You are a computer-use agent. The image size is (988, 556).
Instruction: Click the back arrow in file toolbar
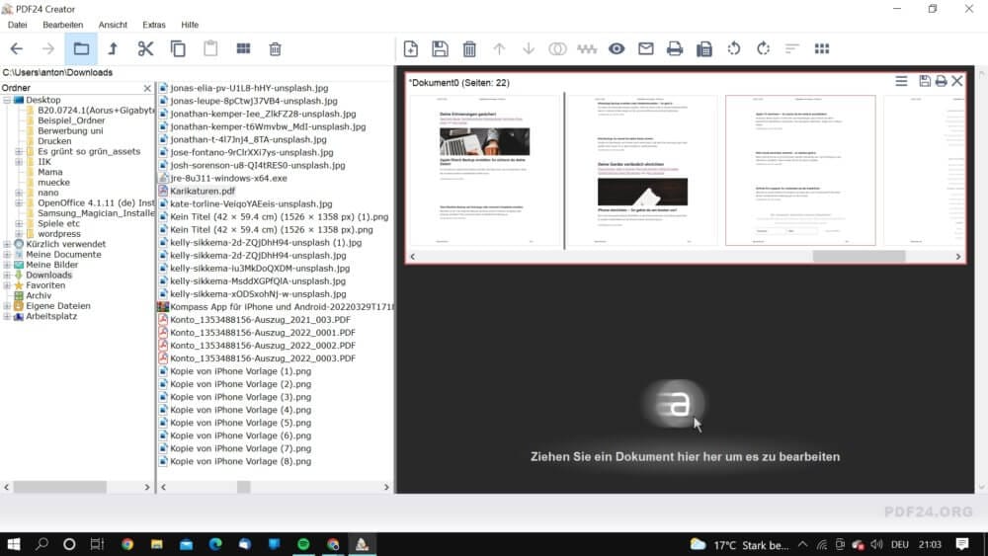click(17, 48)
